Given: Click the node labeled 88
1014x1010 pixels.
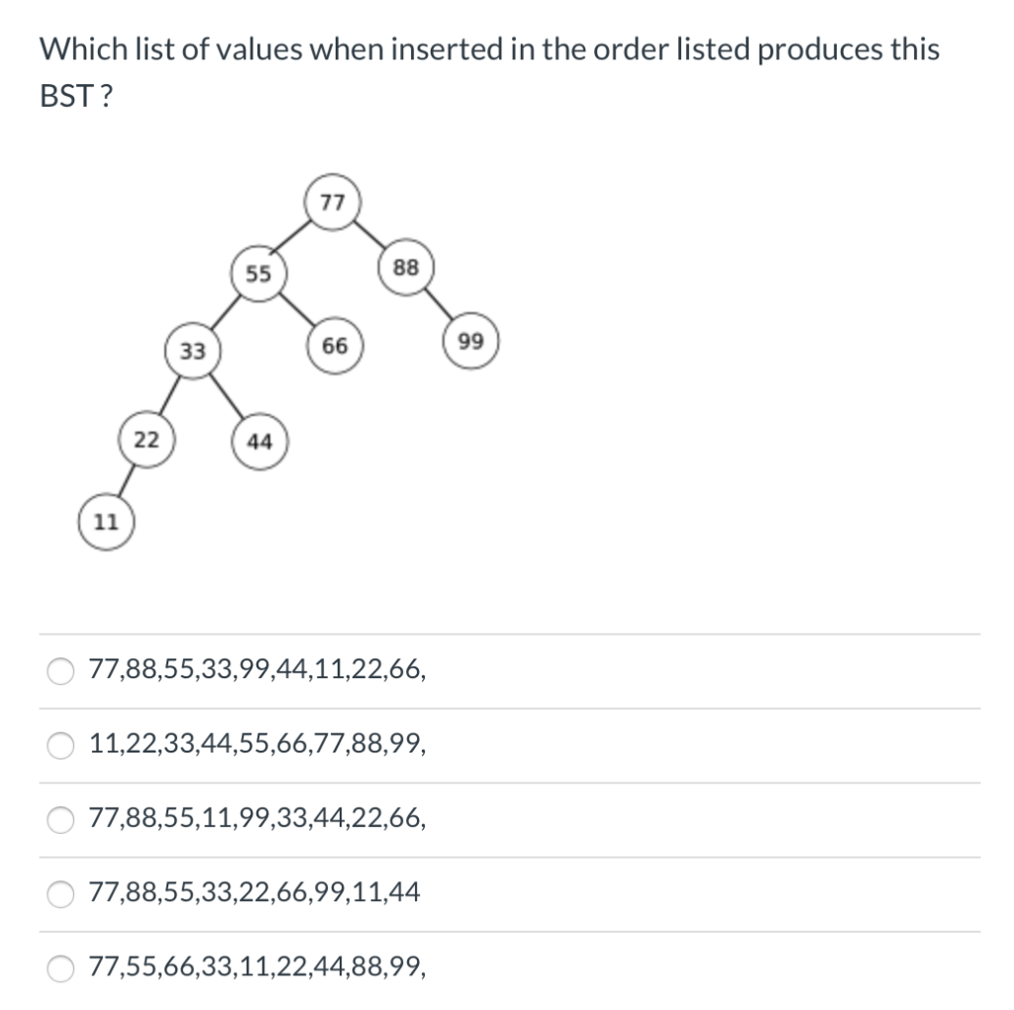Looking at the screenshot, I should tap(405, 265).
